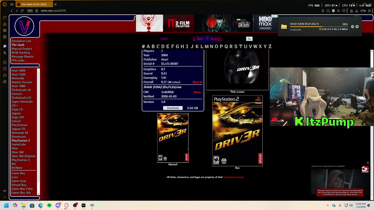Click the respective owners link
The width and height of the screenshot is (374, 210).
click(233, 177)
